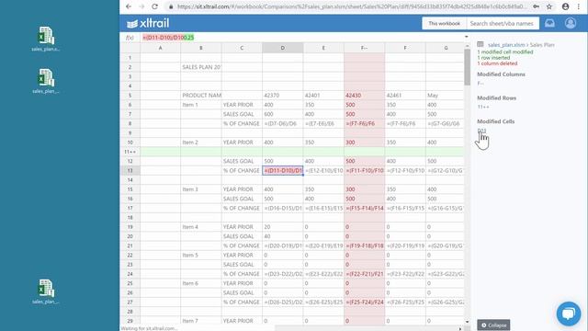Select row header 5

[x=130, y=96]
